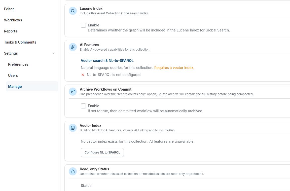
Task: Open the Users settings page
Action: 13,76
